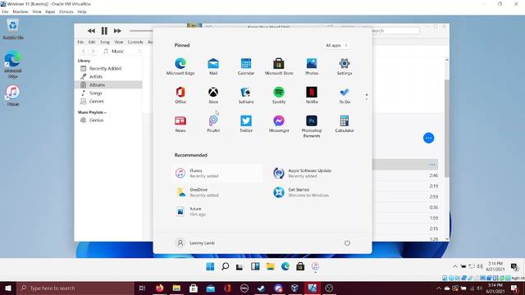525x295 pixels.
Task: Open Search on the Windows 11 taskbar
Action: coord(226,266)
